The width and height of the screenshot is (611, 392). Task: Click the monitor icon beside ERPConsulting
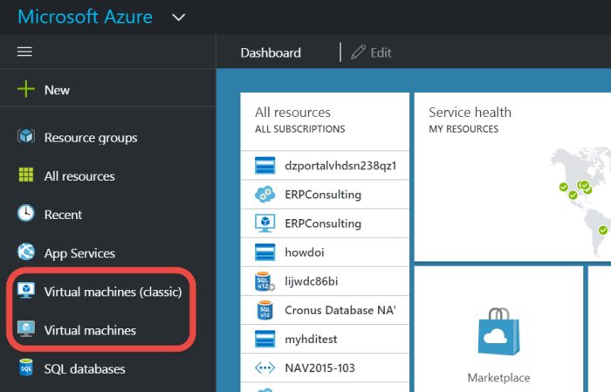click(x=265, y=224)
